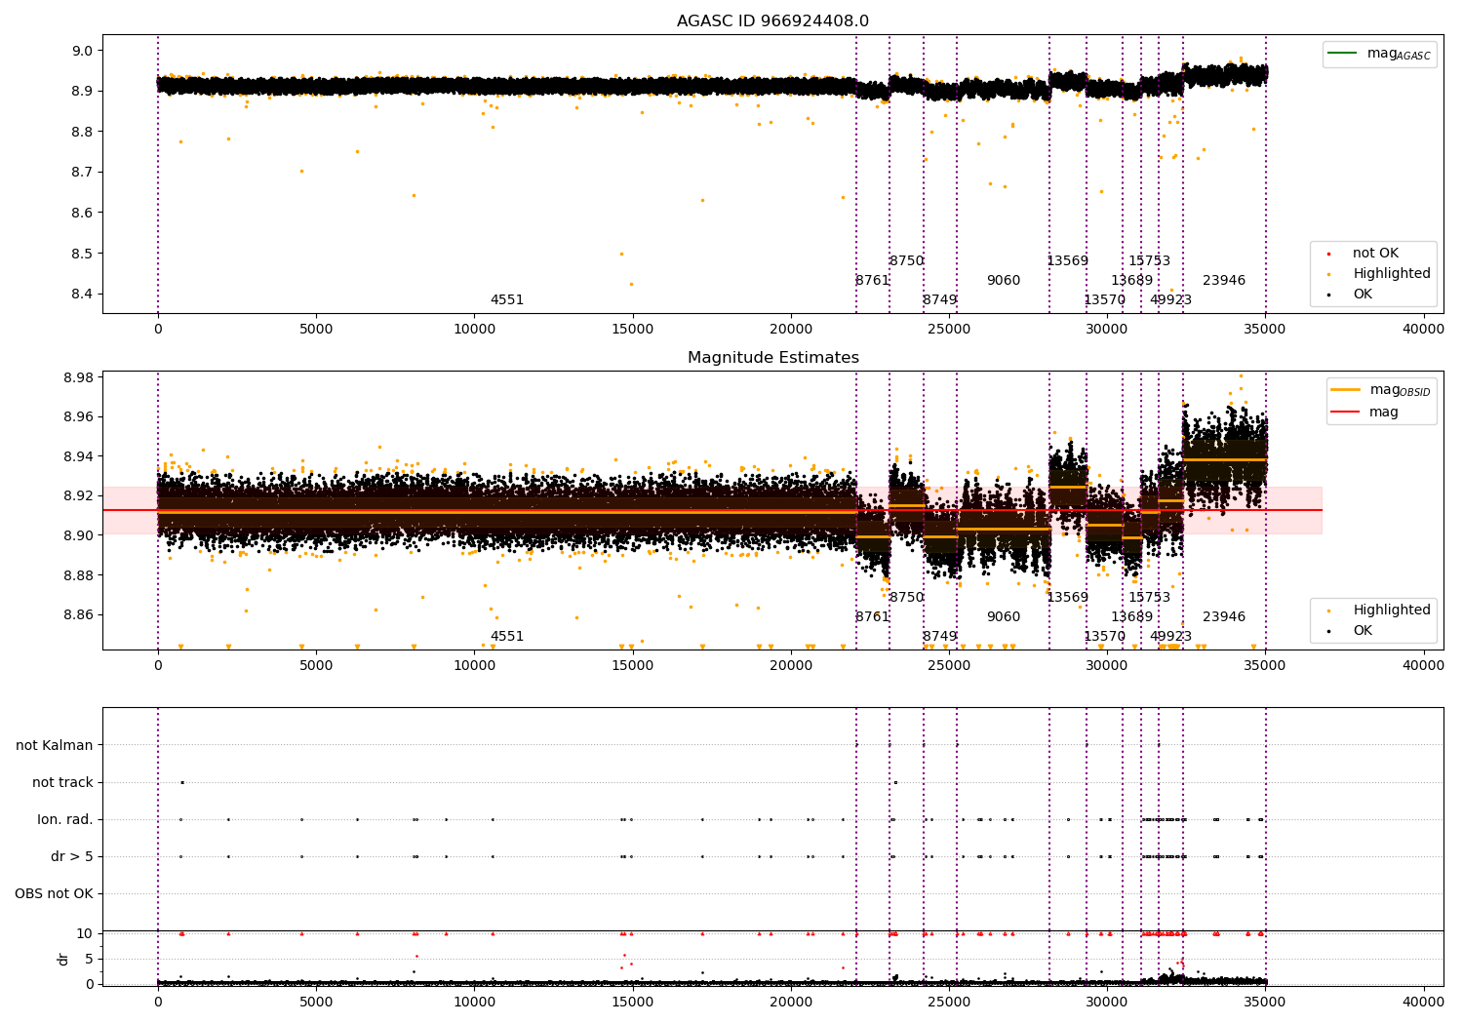Click label 8750 in the Magnitude Estimates plot

(x=906, y=598)
